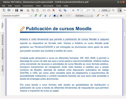Redo the last undone action
The height and width of the screenshot is (99, 126).
point(49,10)
